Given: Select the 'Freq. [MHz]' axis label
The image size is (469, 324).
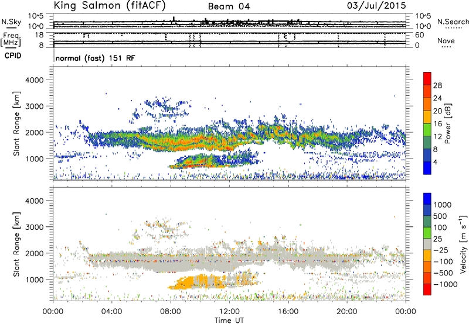Looking at the screenshot, I should [11, 40].
